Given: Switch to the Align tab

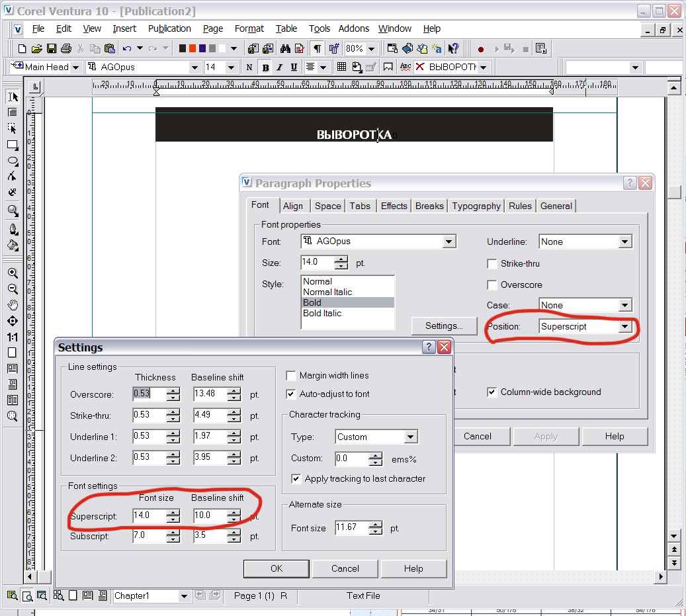Looking at the screenshot, I should pos(292,206).
